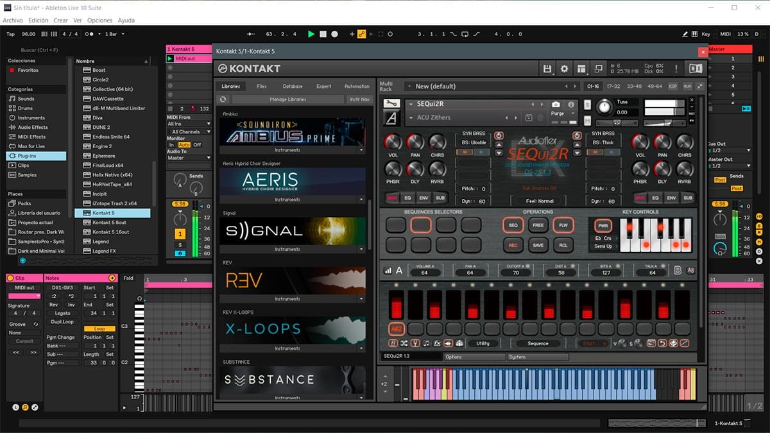Click the undo arrow icon in sequencer
Screen dimensions: 770x433
(662, 343)
